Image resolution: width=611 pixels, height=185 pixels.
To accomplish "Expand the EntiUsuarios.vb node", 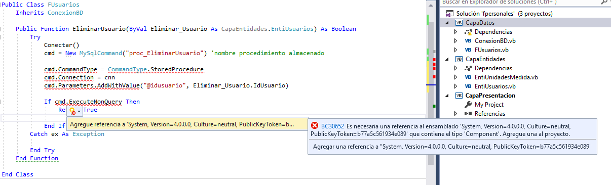I will click(x=456, y=86).
